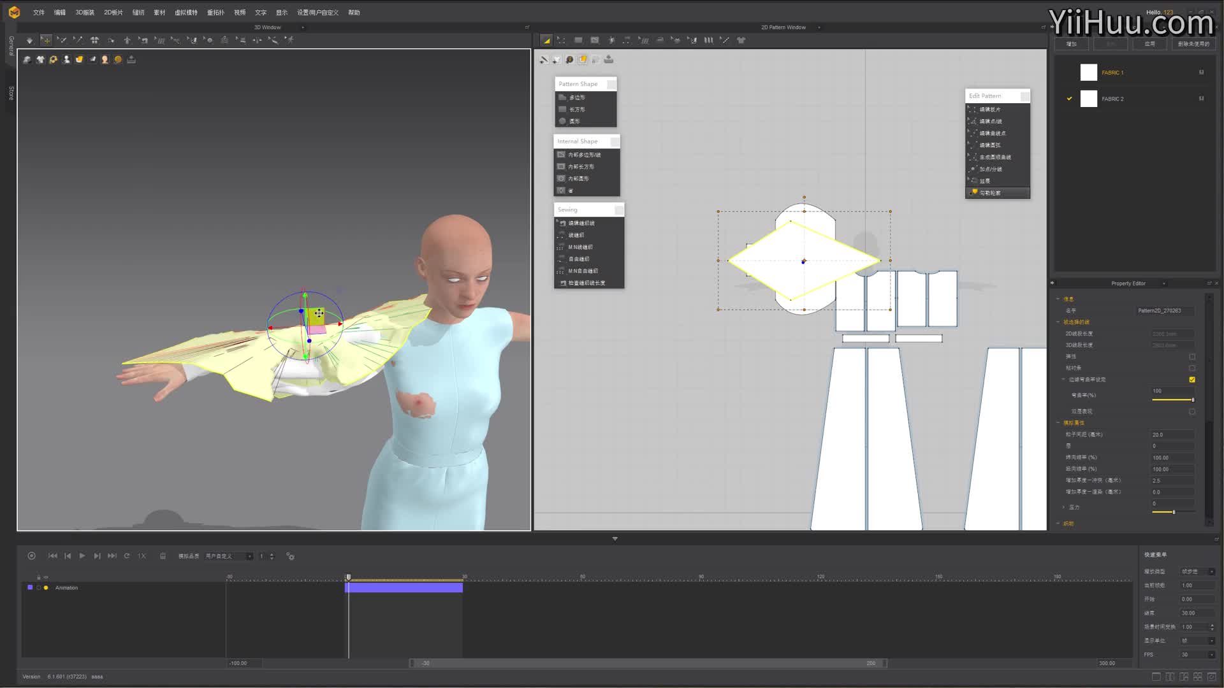Adjust the 弯曲率 slider
1224x688 pixels.
click(1172, 399)
